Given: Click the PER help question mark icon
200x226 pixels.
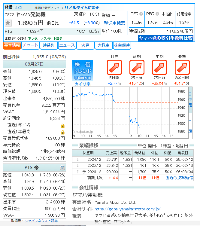Looking at the screenshot, I should point(141,14).
